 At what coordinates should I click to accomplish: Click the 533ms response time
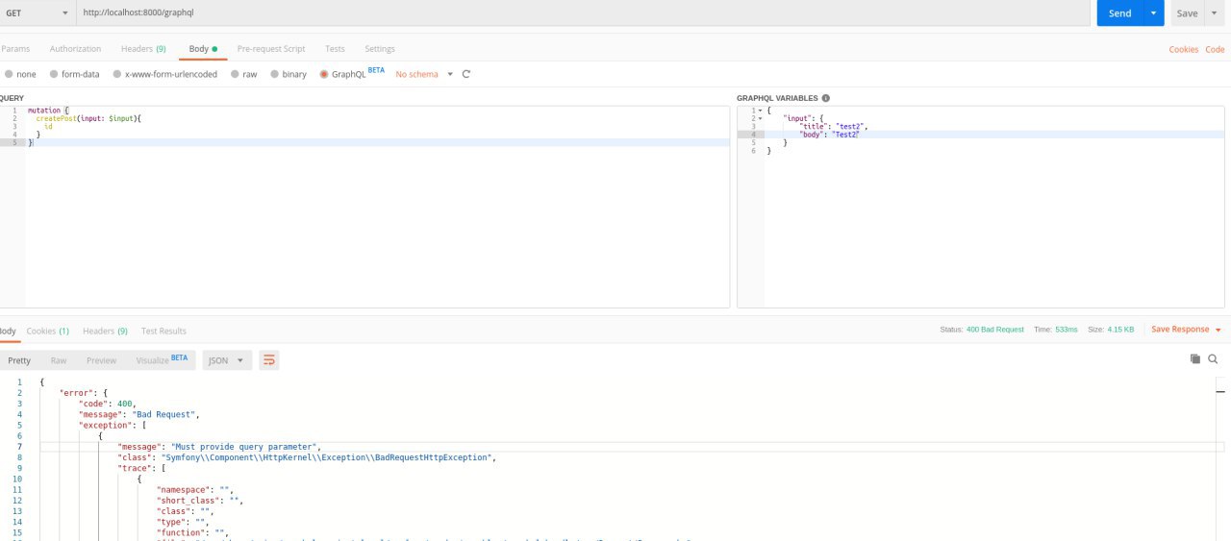click(x=1066, y=330)
